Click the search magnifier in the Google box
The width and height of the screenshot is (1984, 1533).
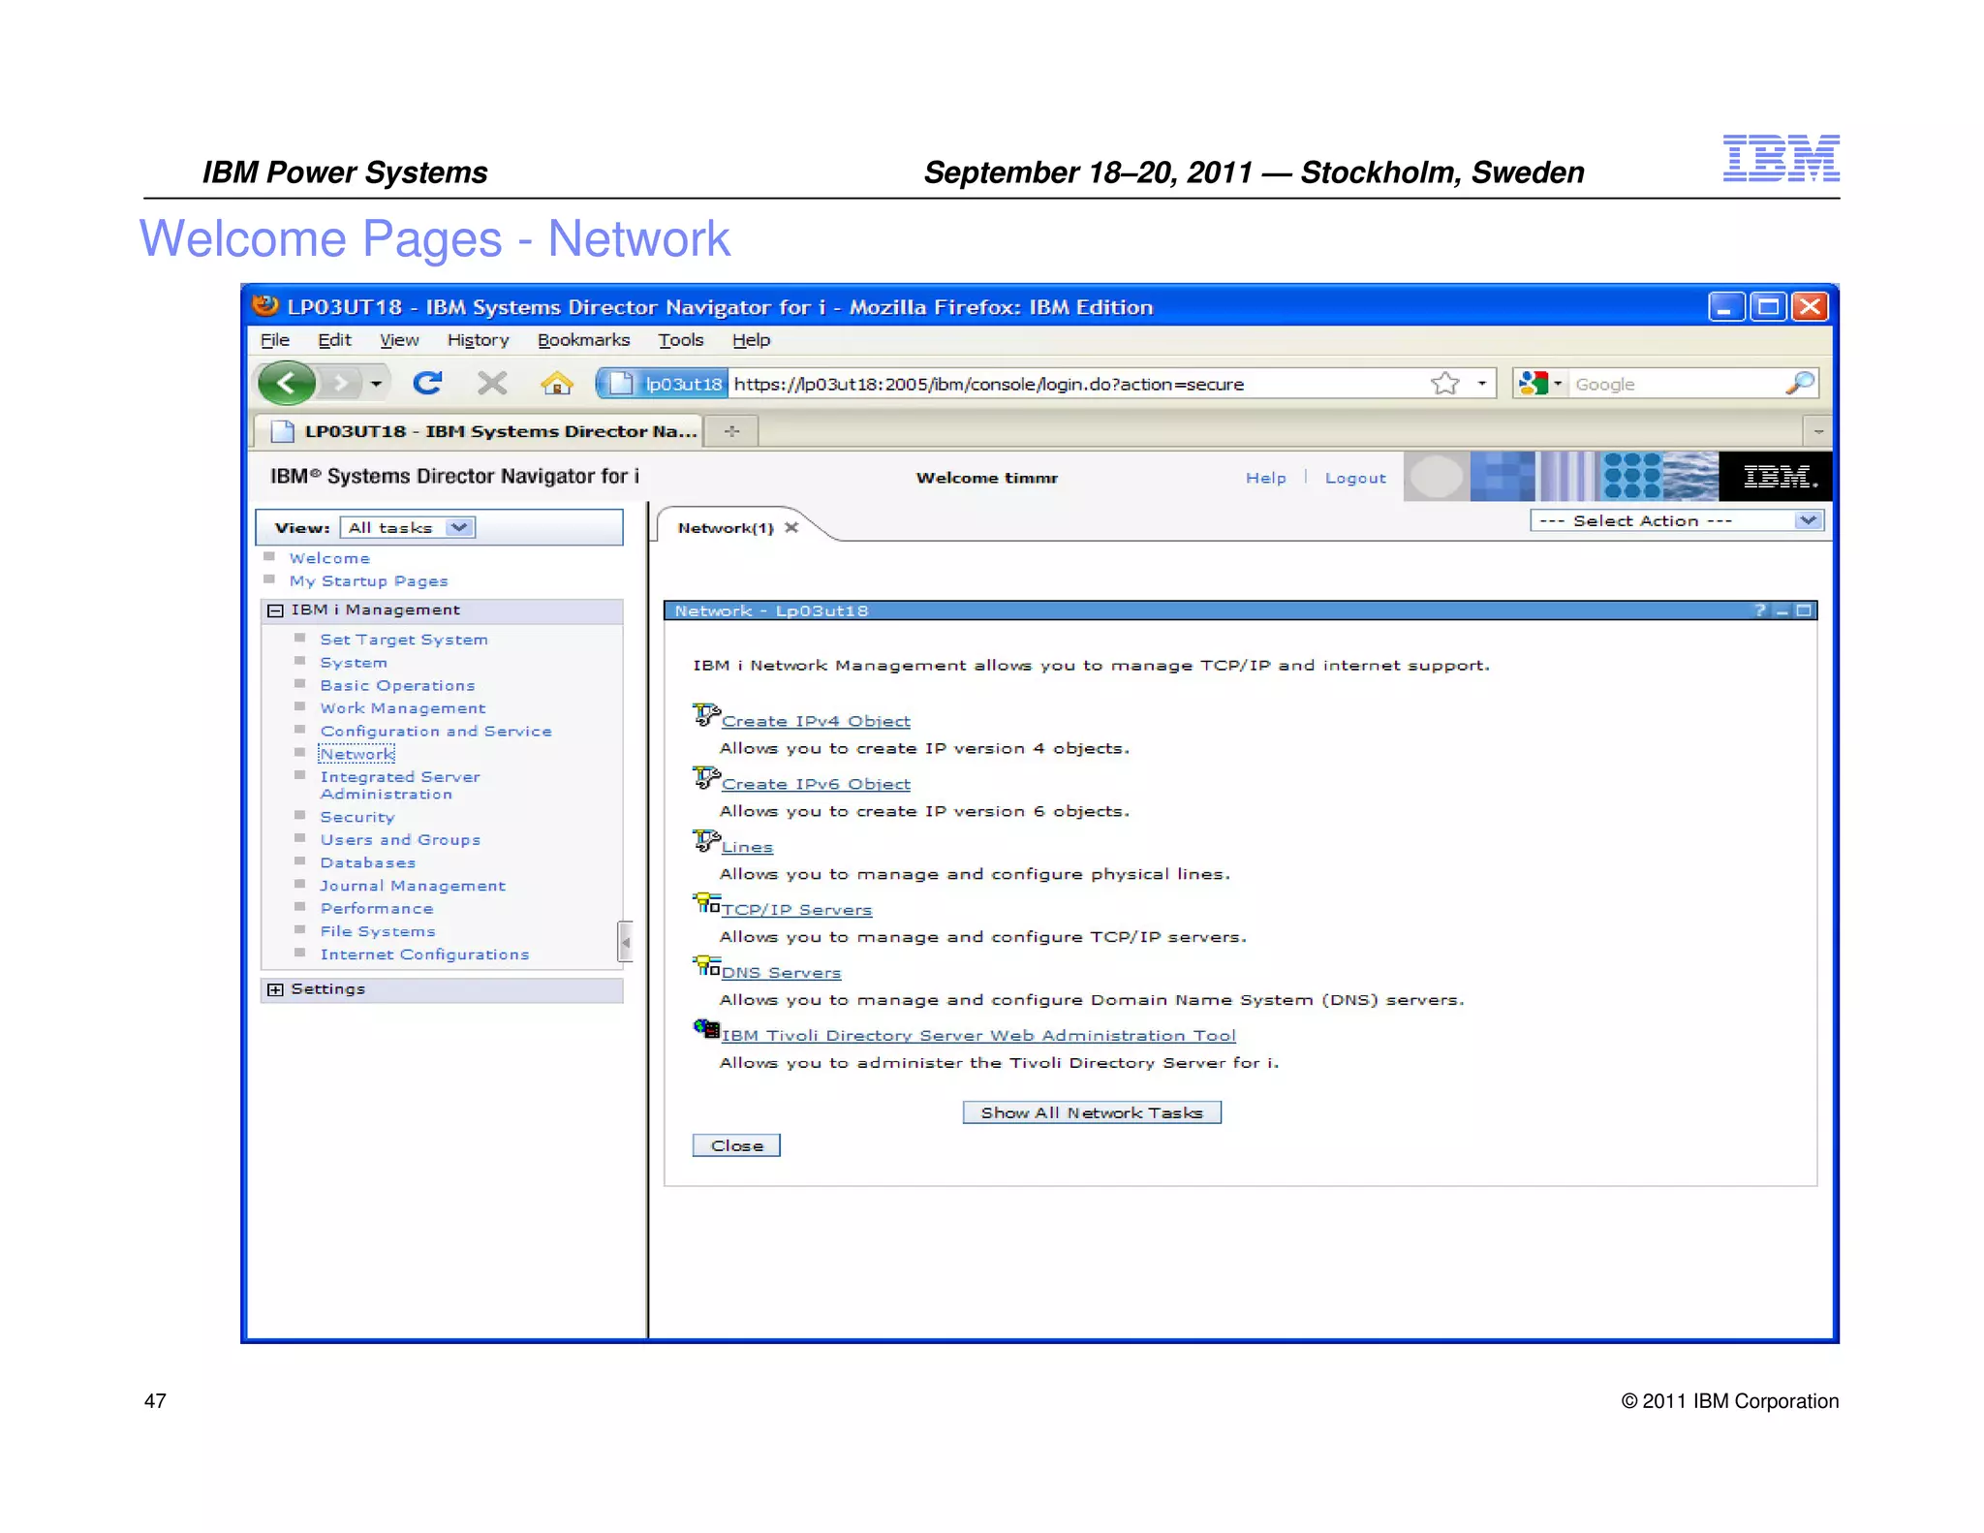pos(1799,384)
